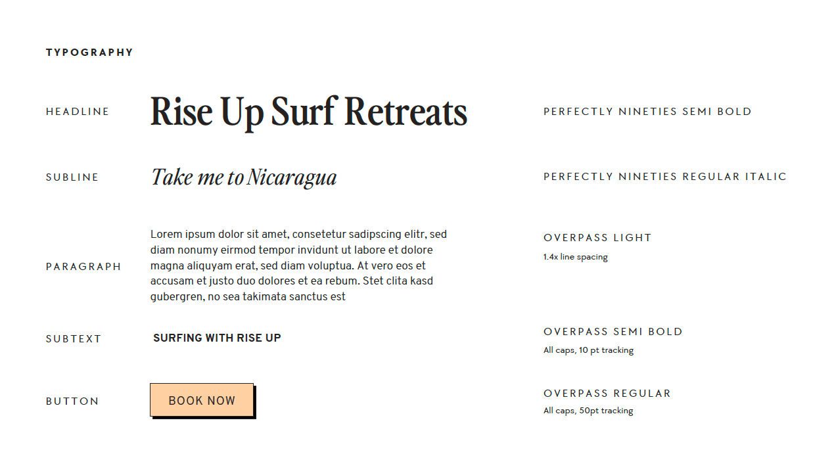
Task: Click the 'SURFING WITH RISE UP' subtext
Action: (x=217, y=338)
